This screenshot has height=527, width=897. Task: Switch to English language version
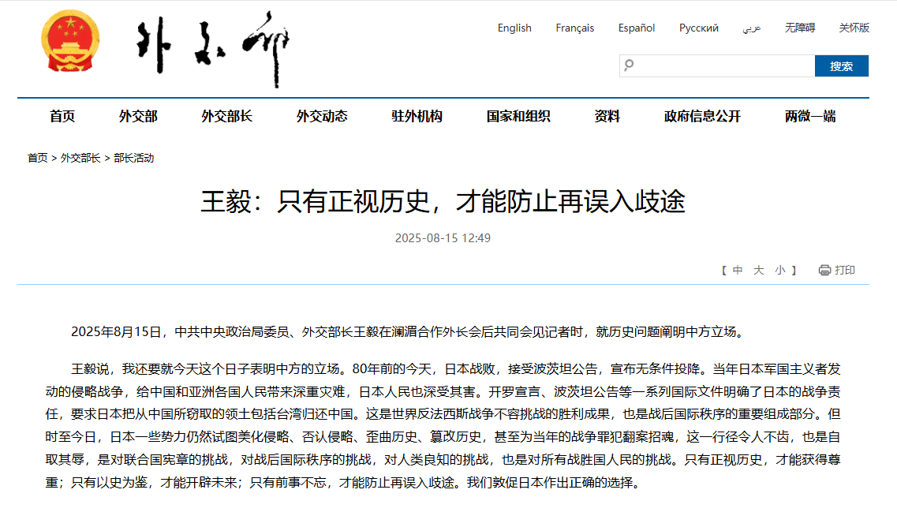[x=514, y=28]
